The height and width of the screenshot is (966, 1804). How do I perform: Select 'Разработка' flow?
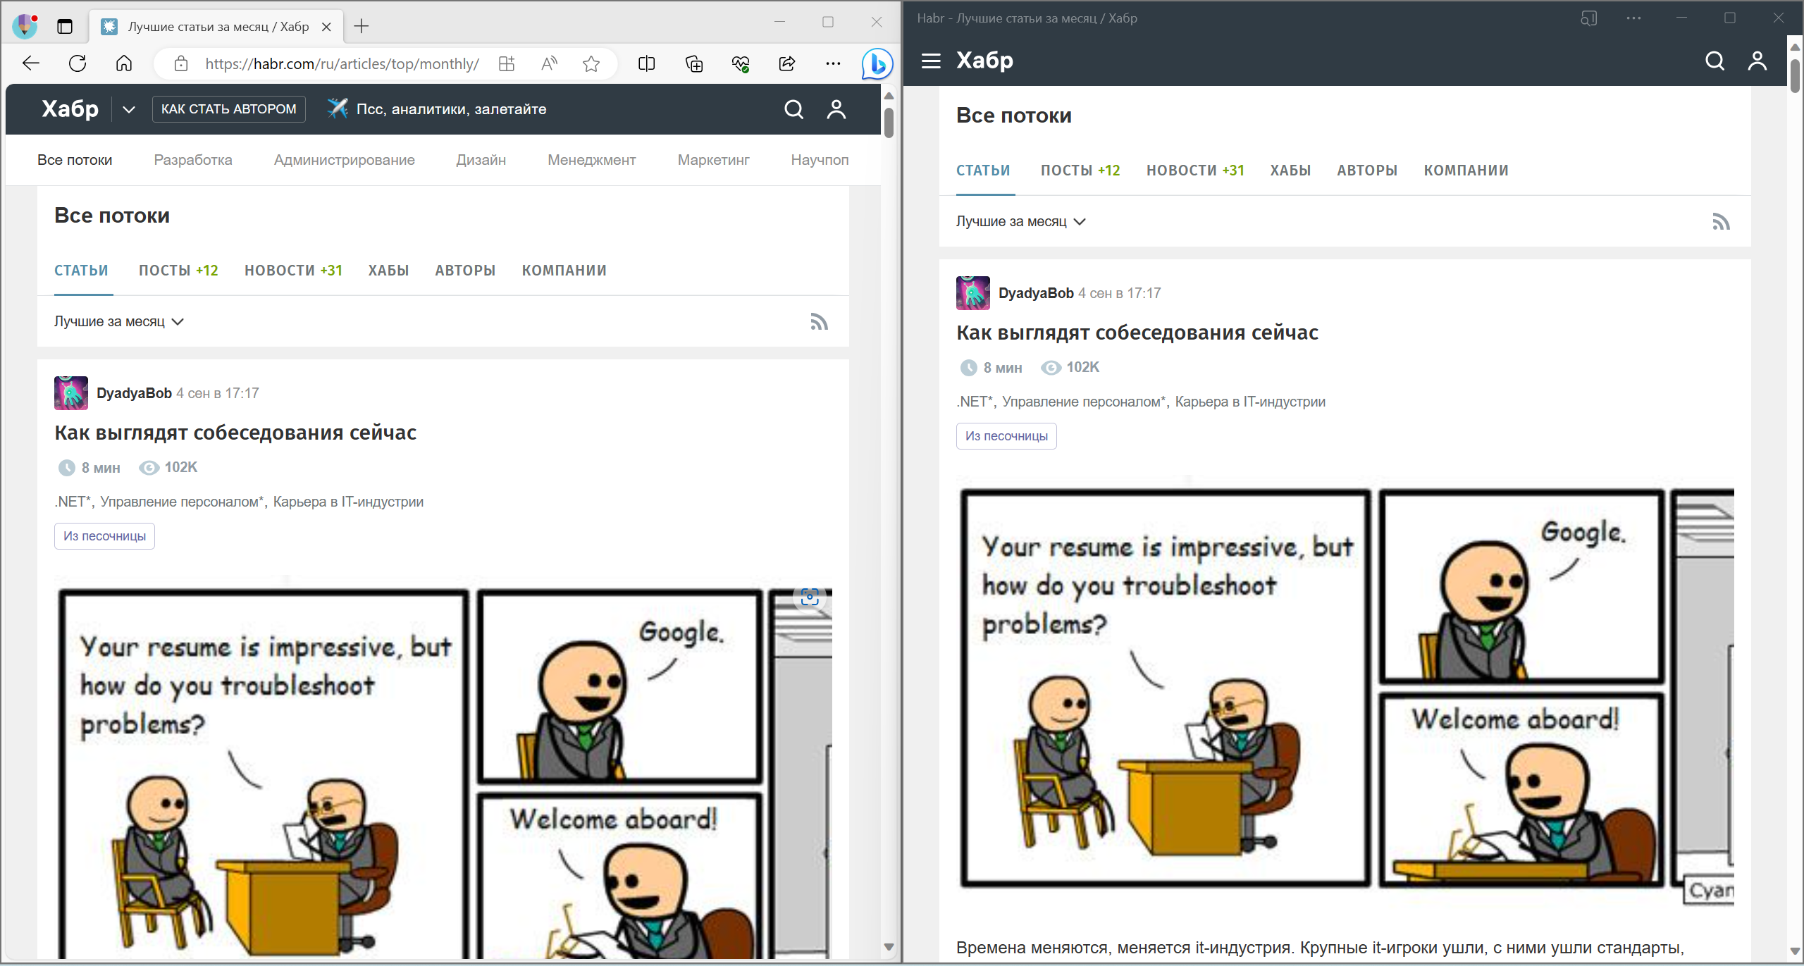point(193,160)
